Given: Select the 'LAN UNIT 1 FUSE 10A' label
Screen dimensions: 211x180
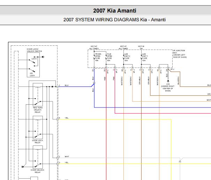Looking at the screenshot, I should [x=145, y=57].
